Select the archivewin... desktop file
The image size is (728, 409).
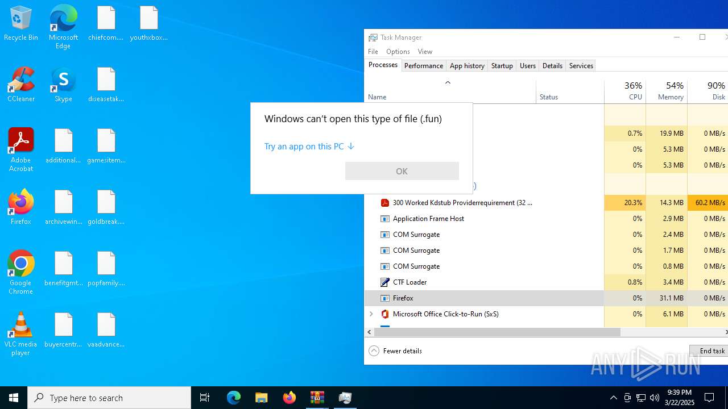pyautogui.click(x=63, y=208)
